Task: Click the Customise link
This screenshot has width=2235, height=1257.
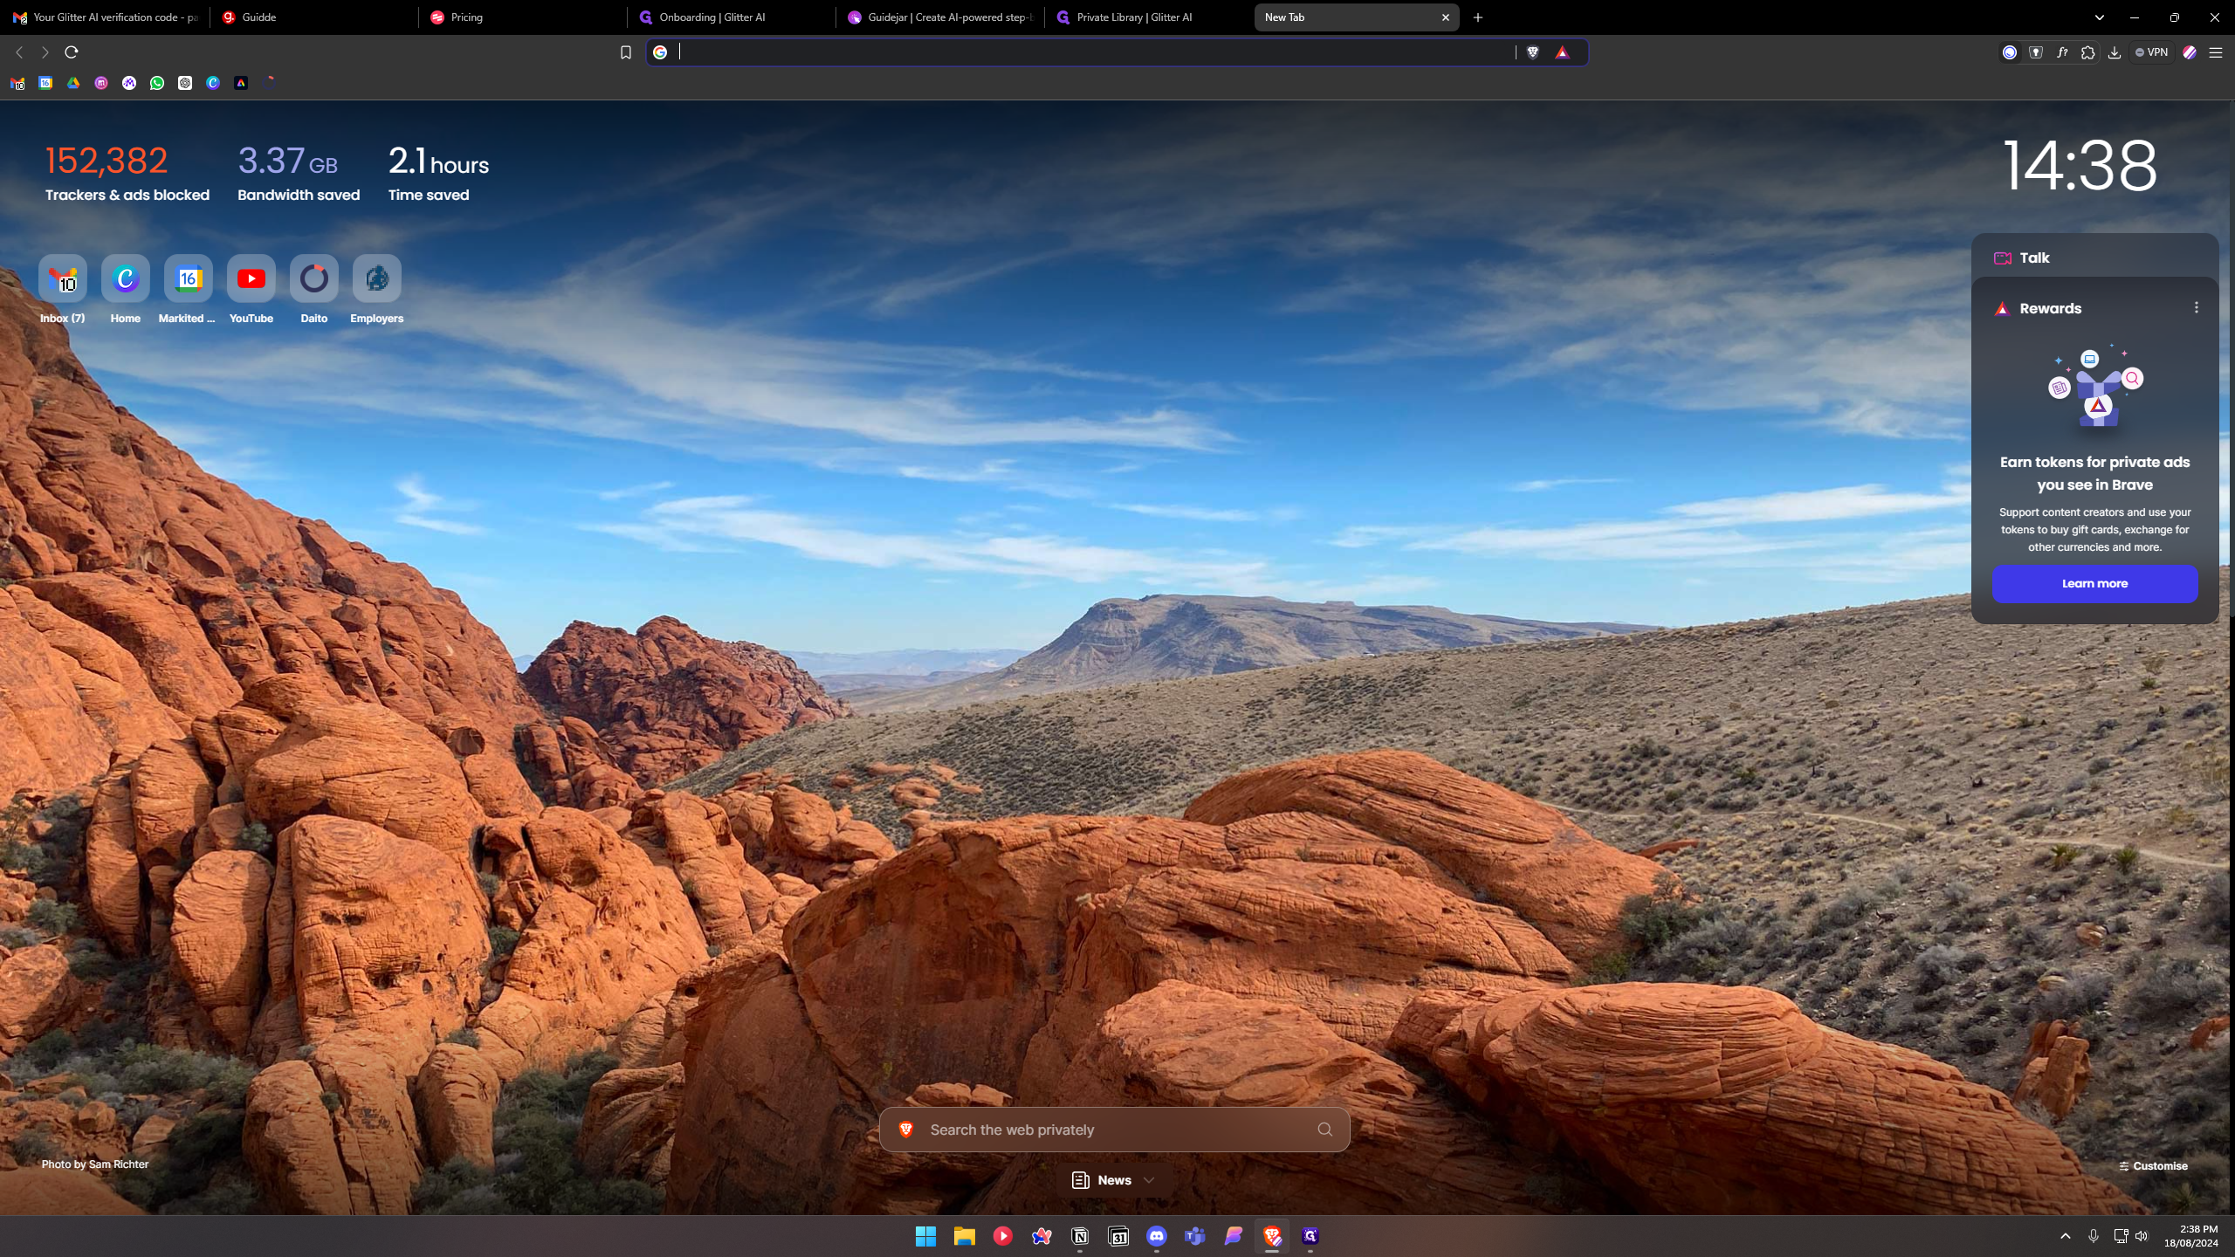Action: click(x=2153, y=1166)
